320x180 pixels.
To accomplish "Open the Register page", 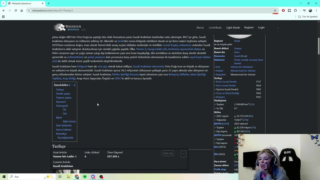I will (x=249, y=27).
